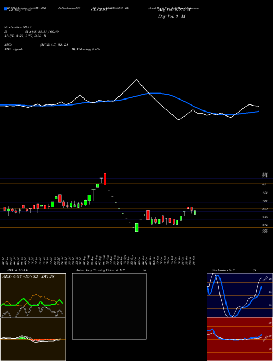Click the large green candlestick at the lowest price

[x=136, y=227]
